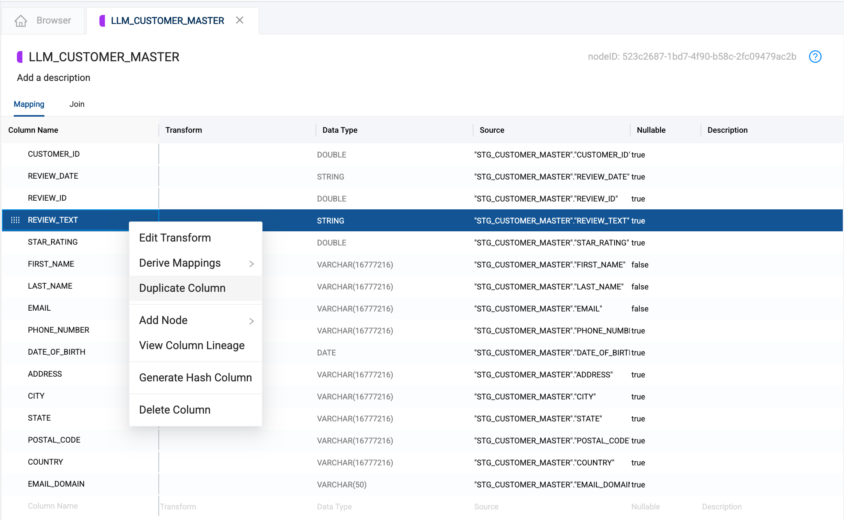Viewport: 844px width, 520px height.
Task: Expand the Add Node submenu arrow
Action: coord(251,321)
